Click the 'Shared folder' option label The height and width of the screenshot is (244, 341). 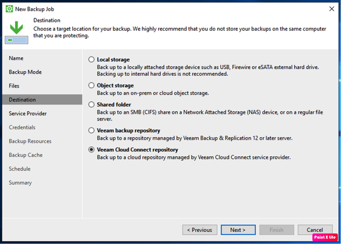114,105
